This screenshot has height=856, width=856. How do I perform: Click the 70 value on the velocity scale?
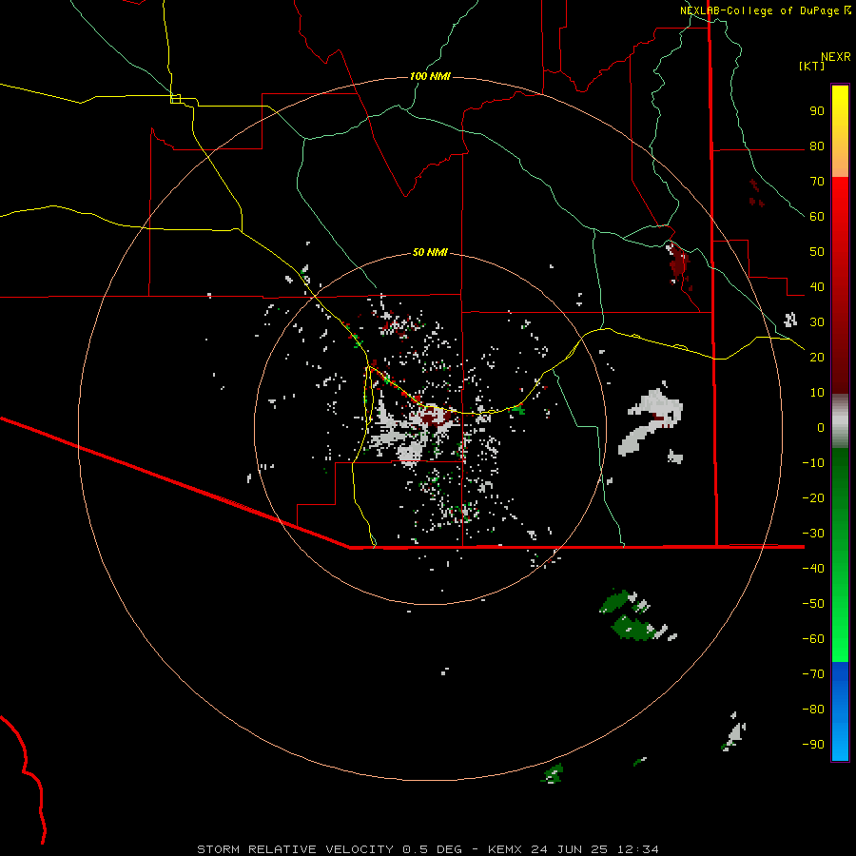coord(817,182)
